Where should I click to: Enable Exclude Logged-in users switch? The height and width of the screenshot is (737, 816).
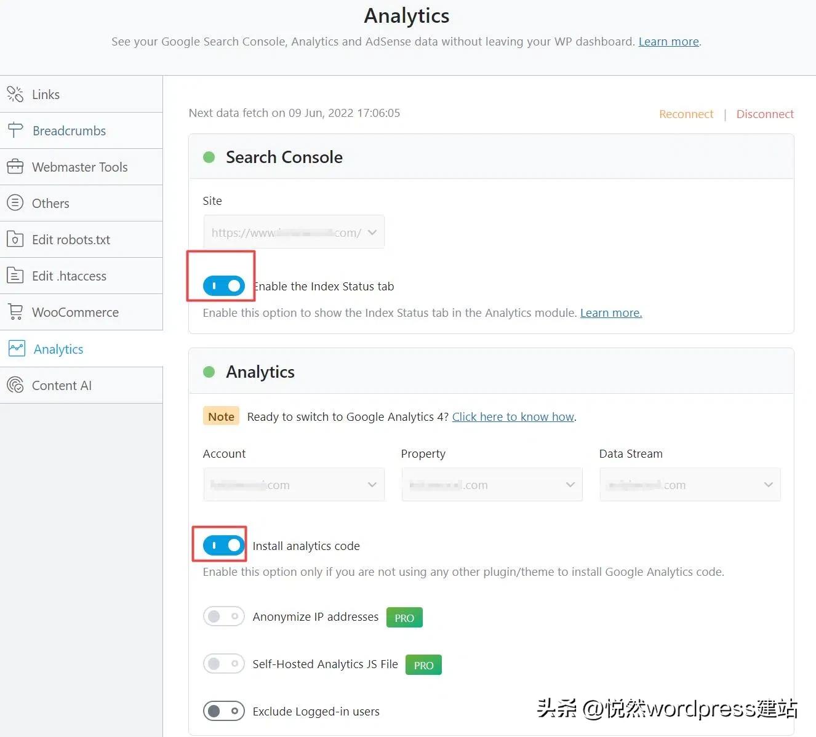224,711
